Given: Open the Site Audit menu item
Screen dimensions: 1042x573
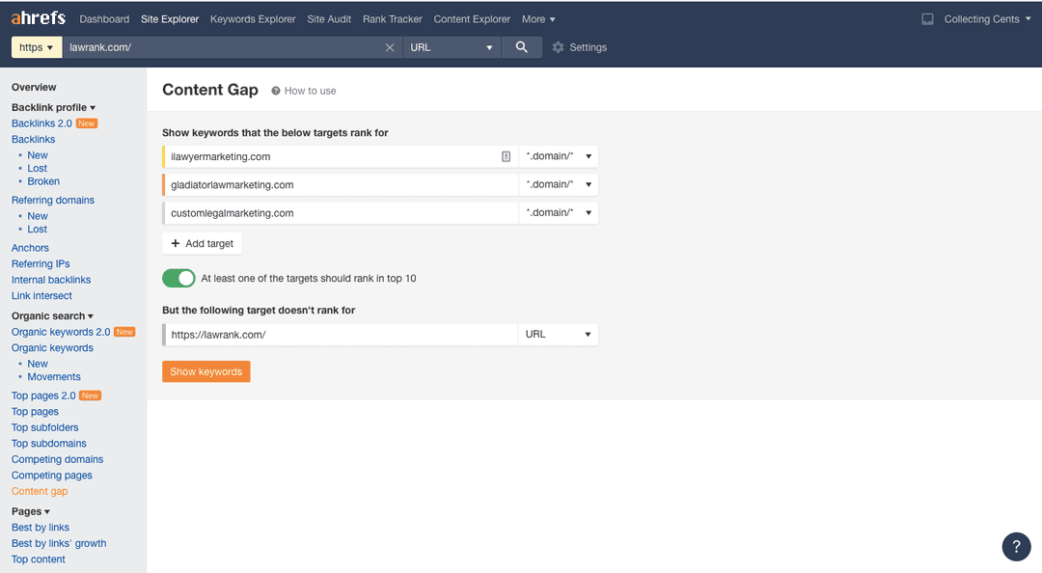Looking at the screenshot, I should point(329,18).
